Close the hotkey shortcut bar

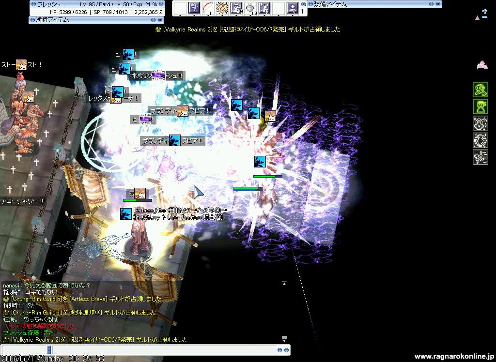tap(303, 4)
